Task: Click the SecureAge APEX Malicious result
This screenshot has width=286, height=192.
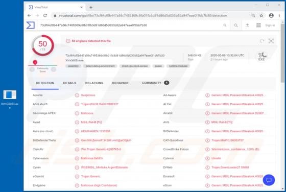Action: click(87, 113)
